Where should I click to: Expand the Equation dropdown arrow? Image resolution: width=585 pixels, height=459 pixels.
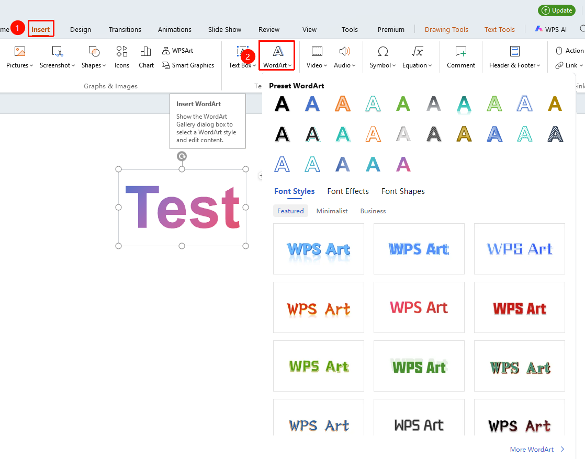(430, 66)
